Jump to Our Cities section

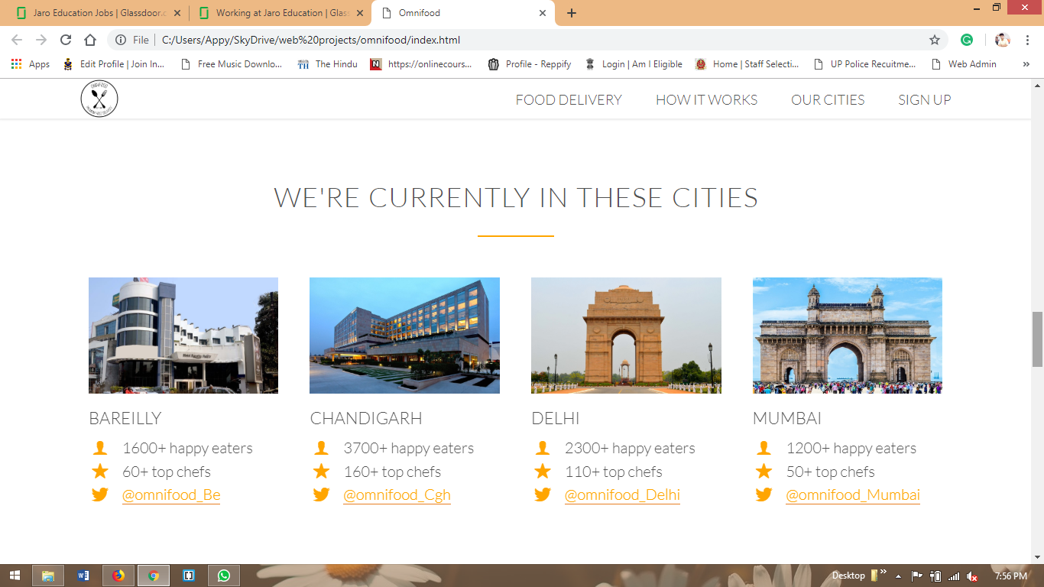828,100
